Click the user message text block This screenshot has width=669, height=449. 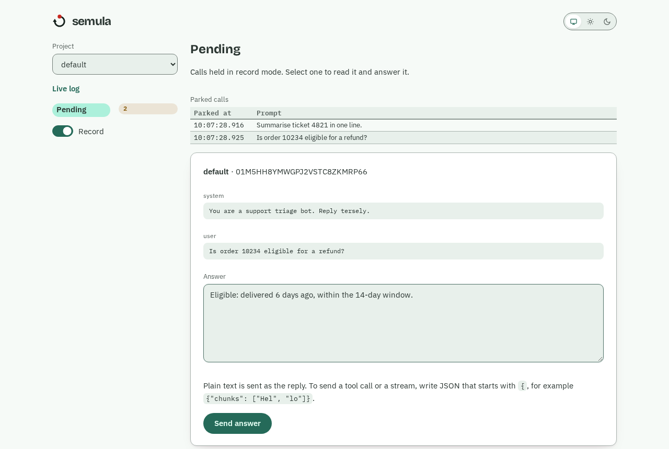(x=403, y=251)
